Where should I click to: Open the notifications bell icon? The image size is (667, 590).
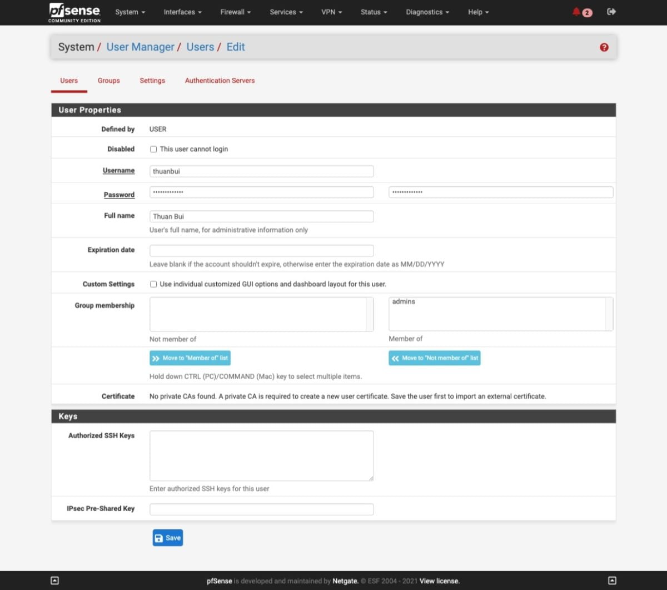(577, 12)
